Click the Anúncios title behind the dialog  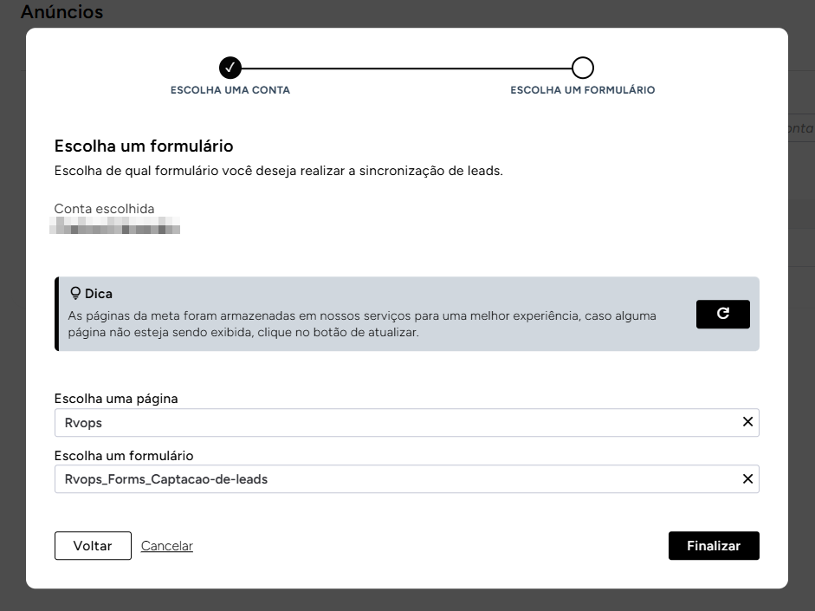(x=61, y=12)
